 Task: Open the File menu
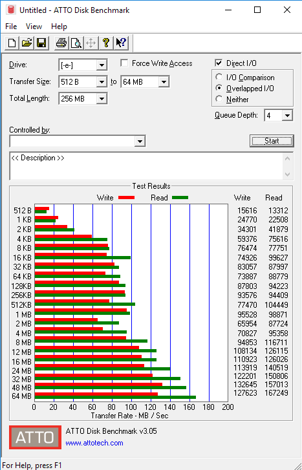(11, 27)
